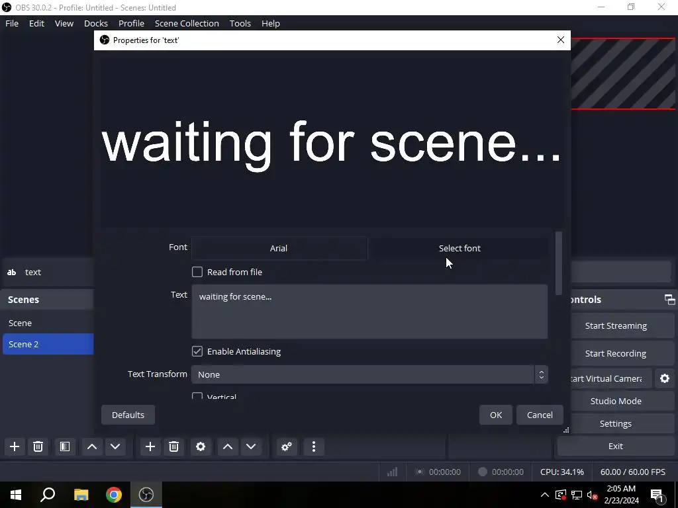Click OBS Studio taskbar icon

[146, 495]
